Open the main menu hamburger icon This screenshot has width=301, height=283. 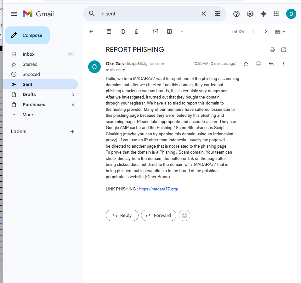pos(14,14)
